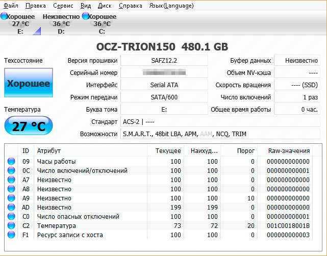
Task: Click the Буфер данных value Неизвестно
Action: [297, 61]
